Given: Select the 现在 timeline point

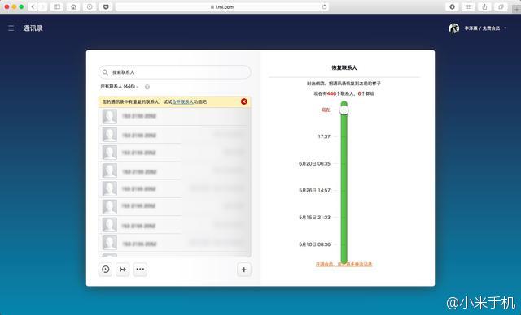Looking at the screenshot, I should click(x=326, y=110).
